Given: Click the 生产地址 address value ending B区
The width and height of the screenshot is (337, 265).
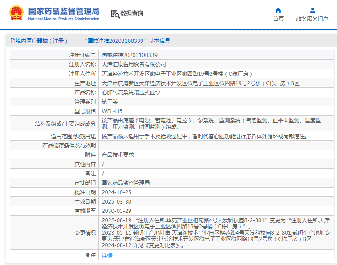Looking at the screenshot, I should (x=200, y=83).
